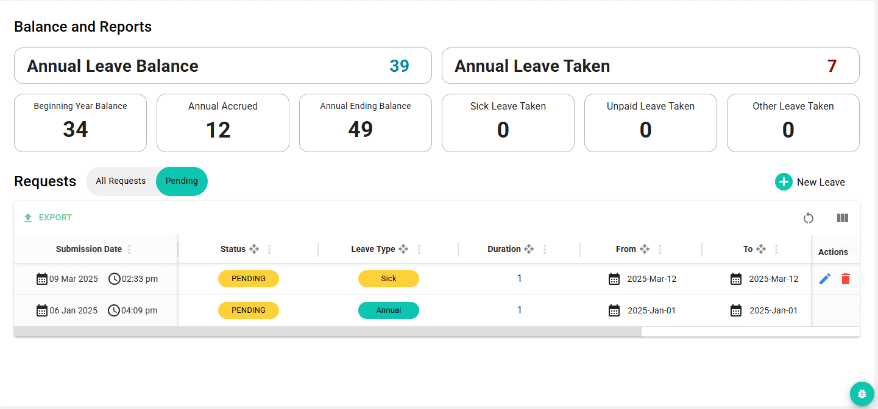Open the manage columns icon
Screen dimensions: 878x409
click(x=843, y=217)
